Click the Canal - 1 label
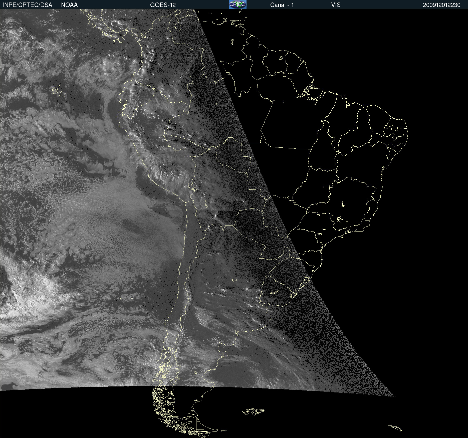This screenshot has height=438, width=468. (x=282, y=5)
